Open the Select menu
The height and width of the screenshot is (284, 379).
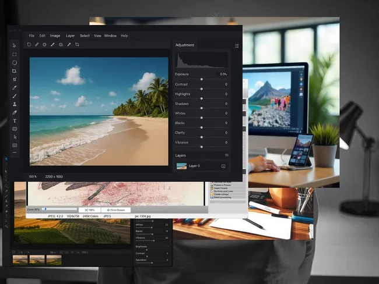point(85,35)
